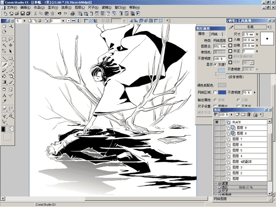Click the Redo arrow in toolbar
Viewport: 276px width, 207px height.
[66, 14]
